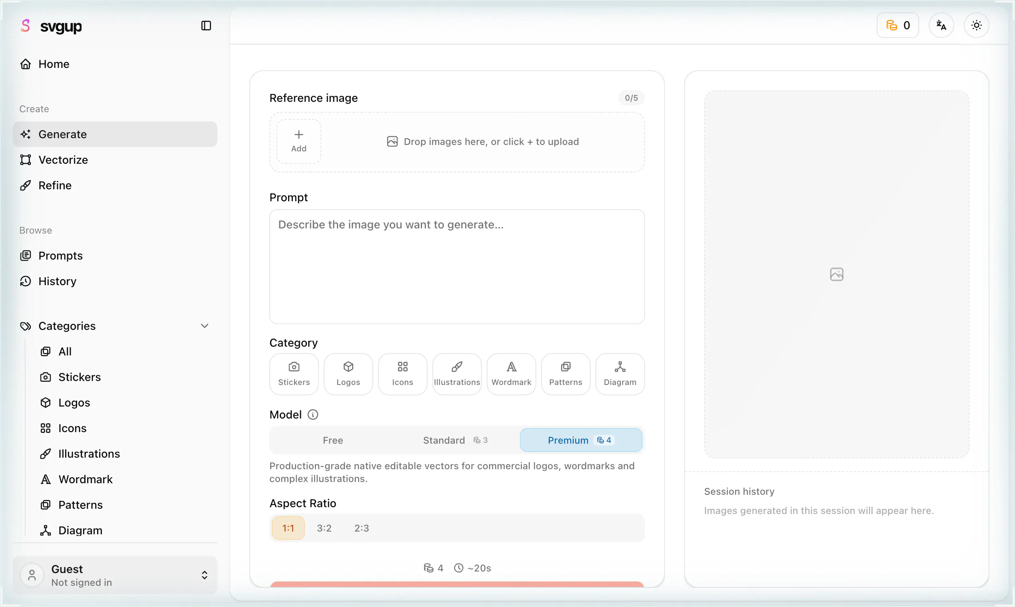Click the 0/5 reference image counter

631,98
